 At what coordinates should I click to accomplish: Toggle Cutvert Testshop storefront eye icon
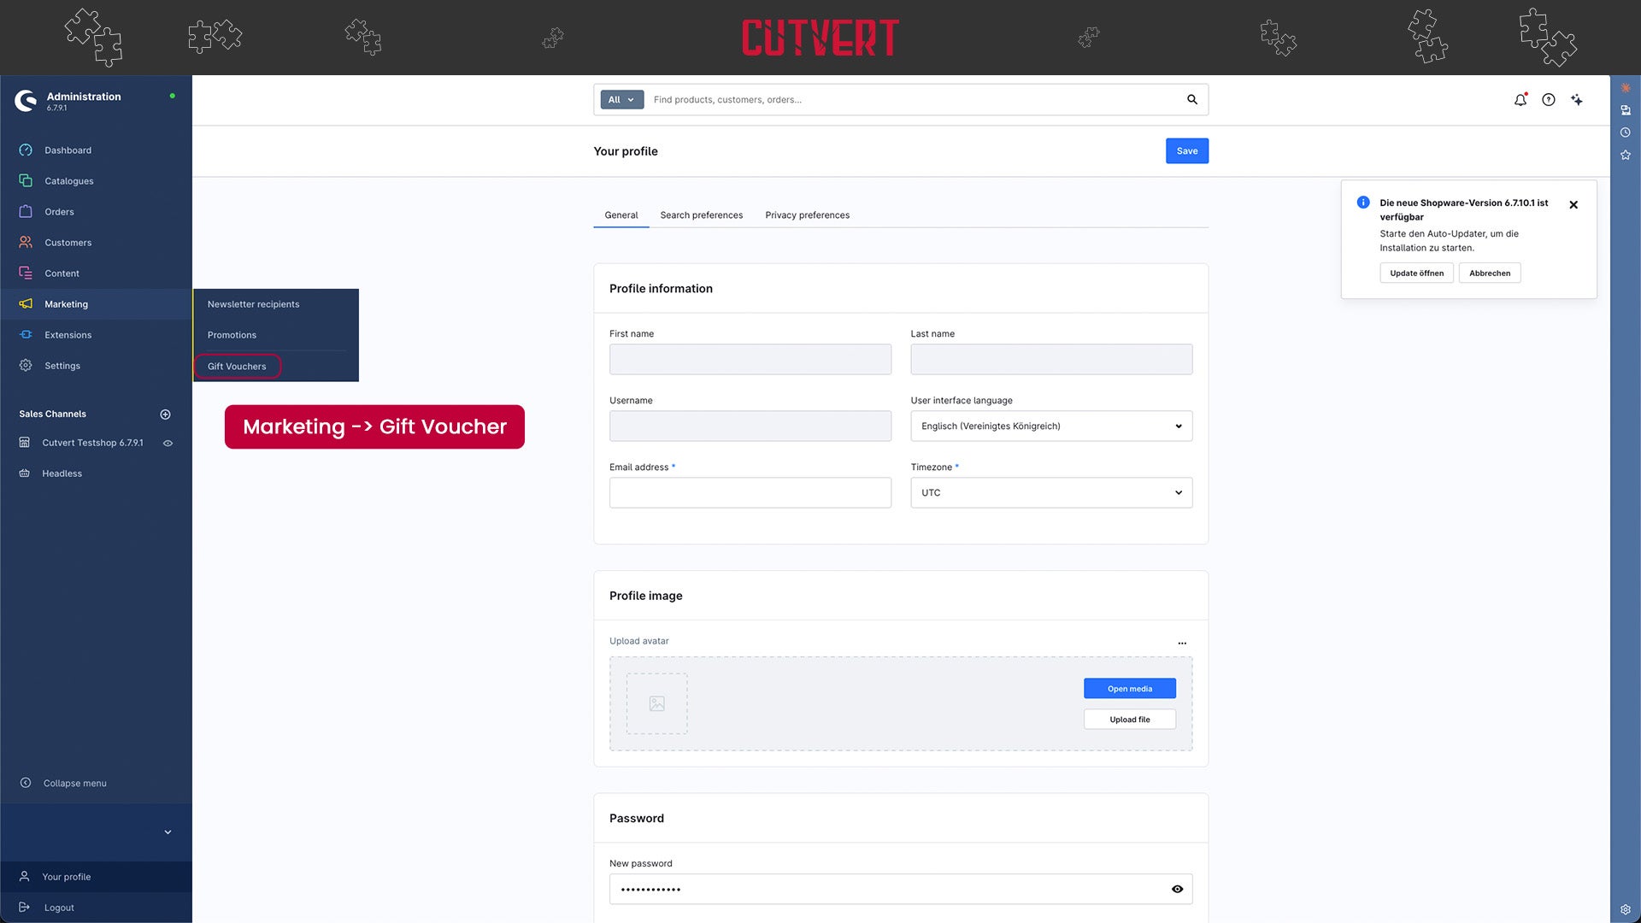(168, 444)
